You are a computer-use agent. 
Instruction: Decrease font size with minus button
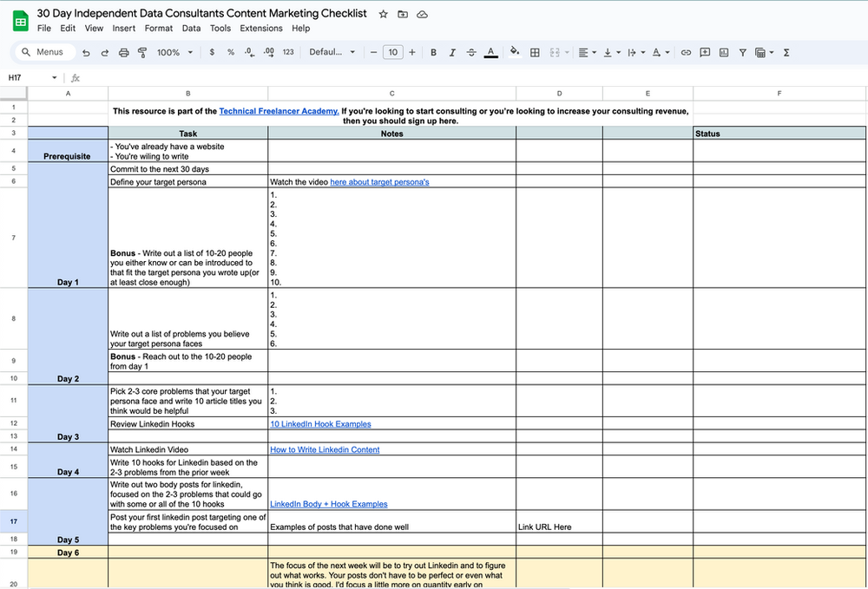(373, 52)
